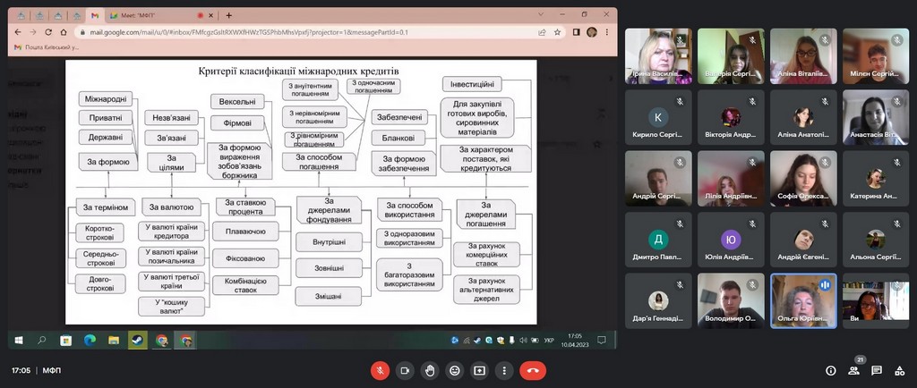Image resolution: width=917 pixels, height=388 pixels.
Task: Click the shared browser's address bar URL
Action: (x=269, y=31)
